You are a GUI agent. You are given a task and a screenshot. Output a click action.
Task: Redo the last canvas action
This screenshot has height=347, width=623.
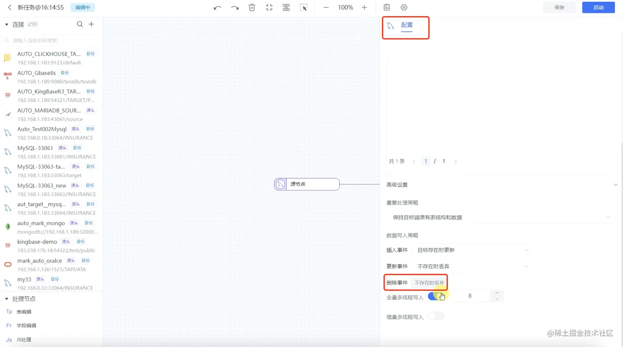point(235,7)
